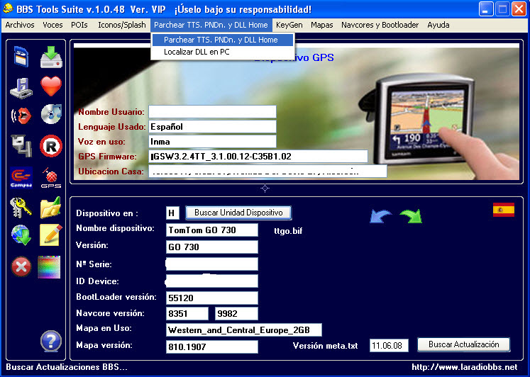Click Buscar Unidad Dispositivo button
The width and height of the screenshot is (530, 377).
238,213
